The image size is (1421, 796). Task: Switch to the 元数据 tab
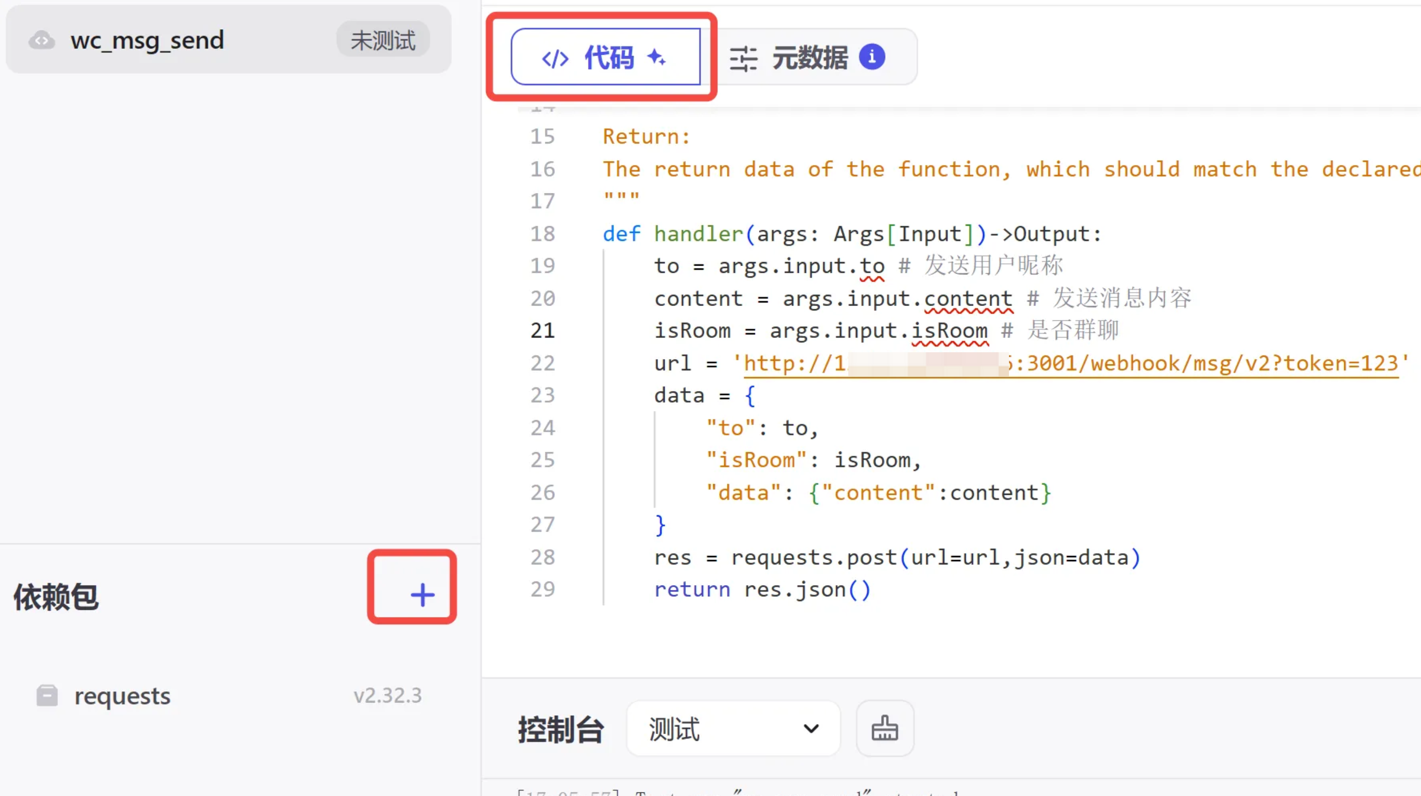(x=809, y=57)
